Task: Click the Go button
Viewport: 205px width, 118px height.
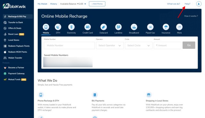Action: coord(189,45)
